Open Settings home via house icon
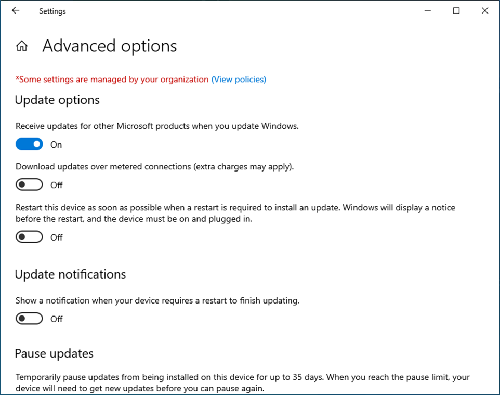Image resolution: width=500 pixels, height=395 pixels. click(x=22, y=46)
